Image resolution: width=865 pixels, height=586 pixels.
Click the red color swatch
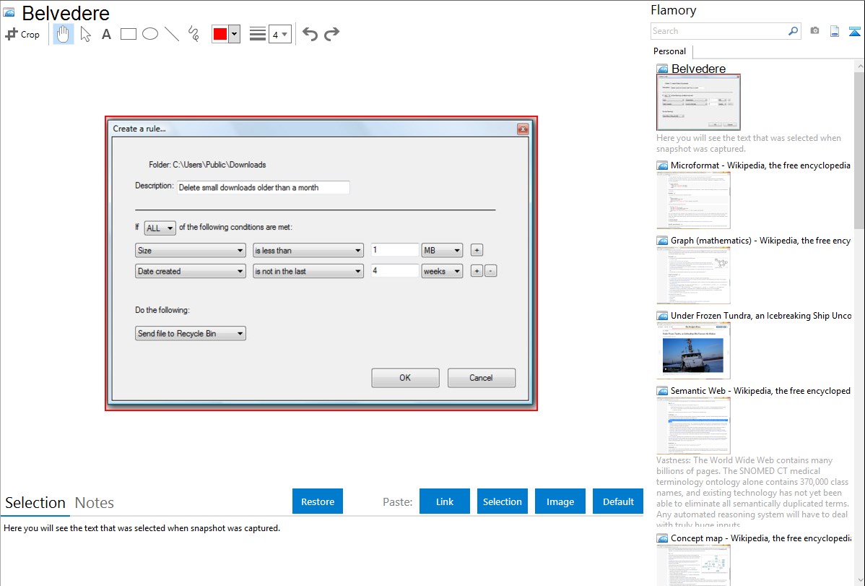coord(219,34)
